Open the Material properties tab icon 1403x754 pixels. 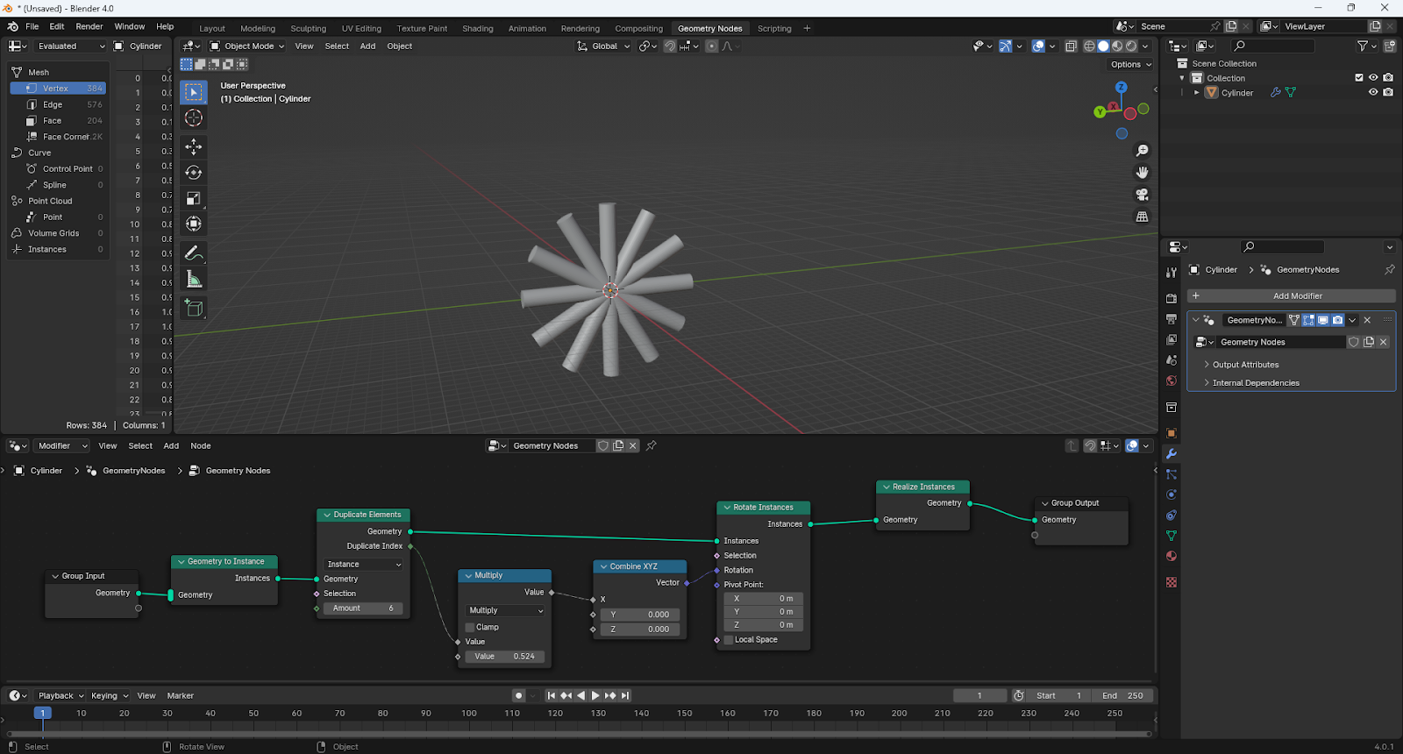(x=1172, y=557)
